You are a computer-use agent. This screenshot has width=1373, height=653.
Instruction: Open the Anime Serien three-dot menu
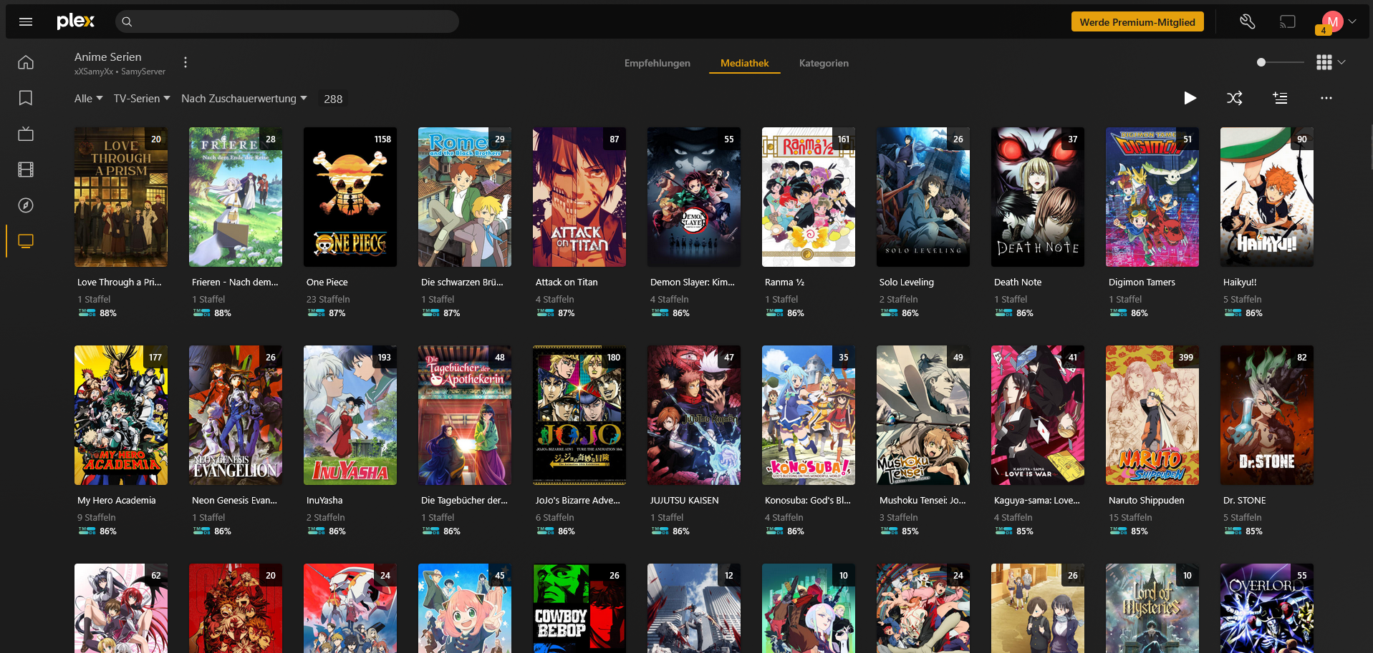pos(186,62)
